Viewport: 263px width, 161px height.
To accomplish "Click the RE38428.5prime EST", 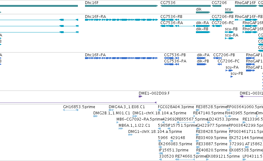I will [x=197, y=135].
